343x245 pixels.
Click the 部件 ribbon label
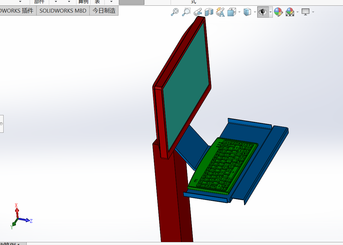39,2
